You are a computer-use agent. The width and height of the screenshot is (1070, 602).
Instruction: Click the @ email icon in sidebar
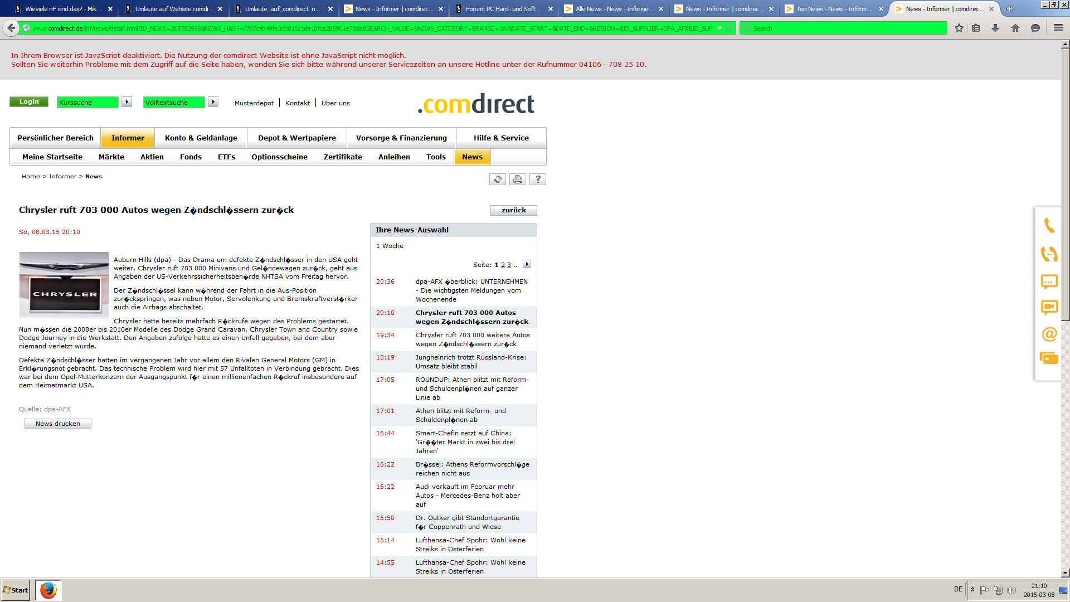[x=1049, y=334]
